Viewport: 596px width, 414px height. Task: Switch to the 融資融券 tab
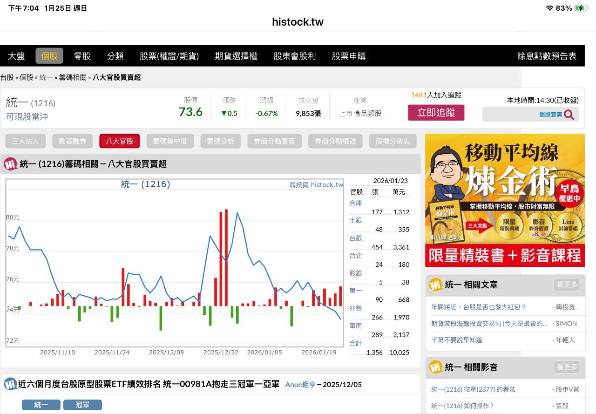73,141
